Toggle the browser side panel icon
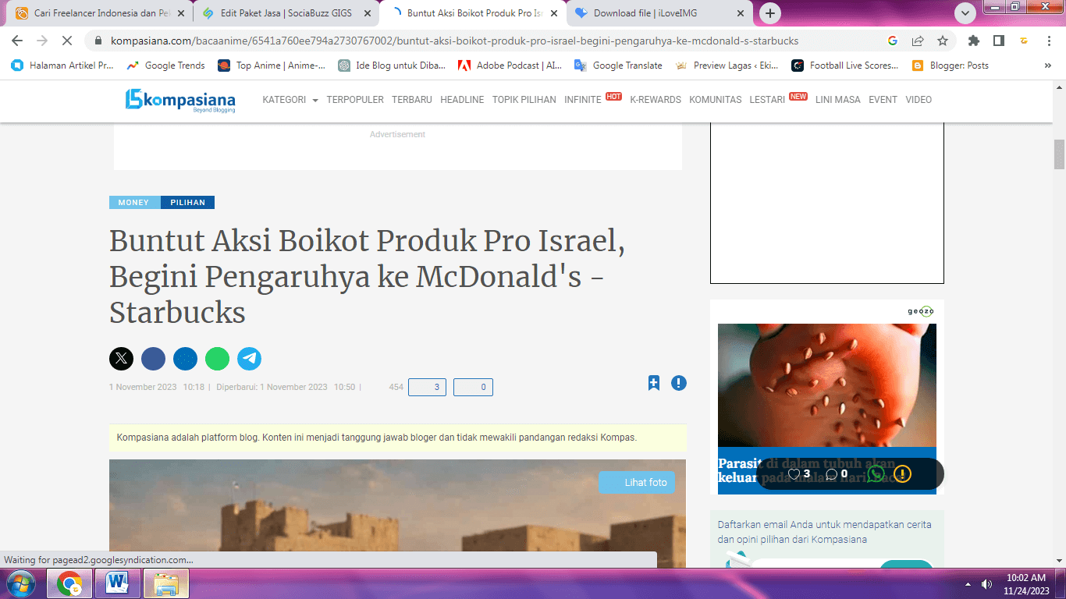Image resolution: width=1066 pixels, height=599 pixels. tap(998, 41)
